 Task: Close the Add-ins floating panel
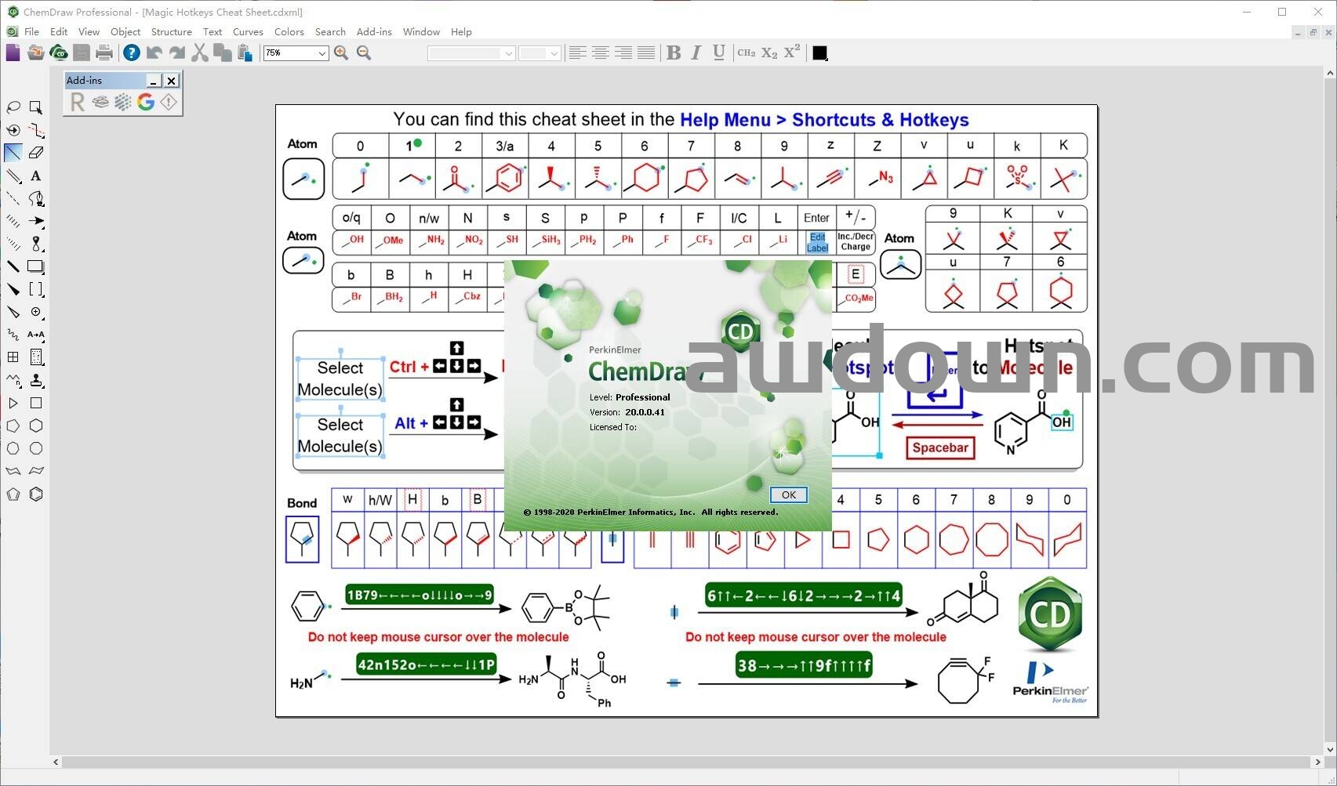coord(171,81)
